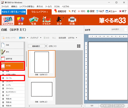Select the うら(レイアウト) tab
Screen dimensions: 128x108
point(39,12)
